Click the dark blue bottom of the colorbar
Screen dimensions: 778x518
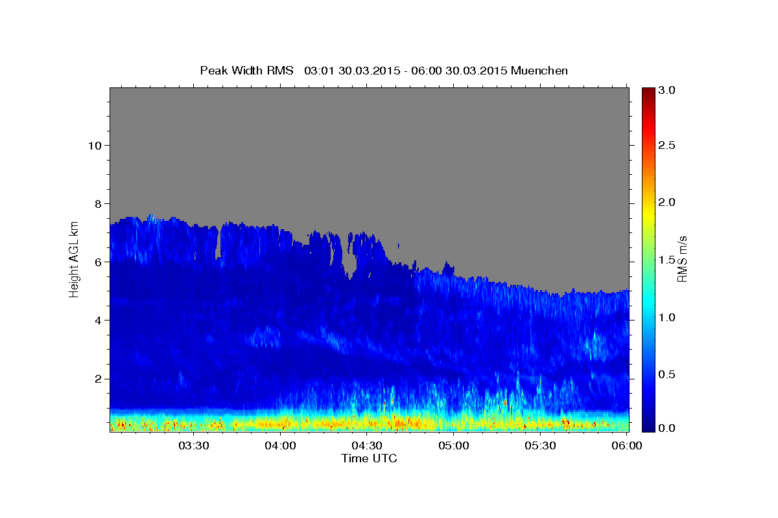coord(648,424)
